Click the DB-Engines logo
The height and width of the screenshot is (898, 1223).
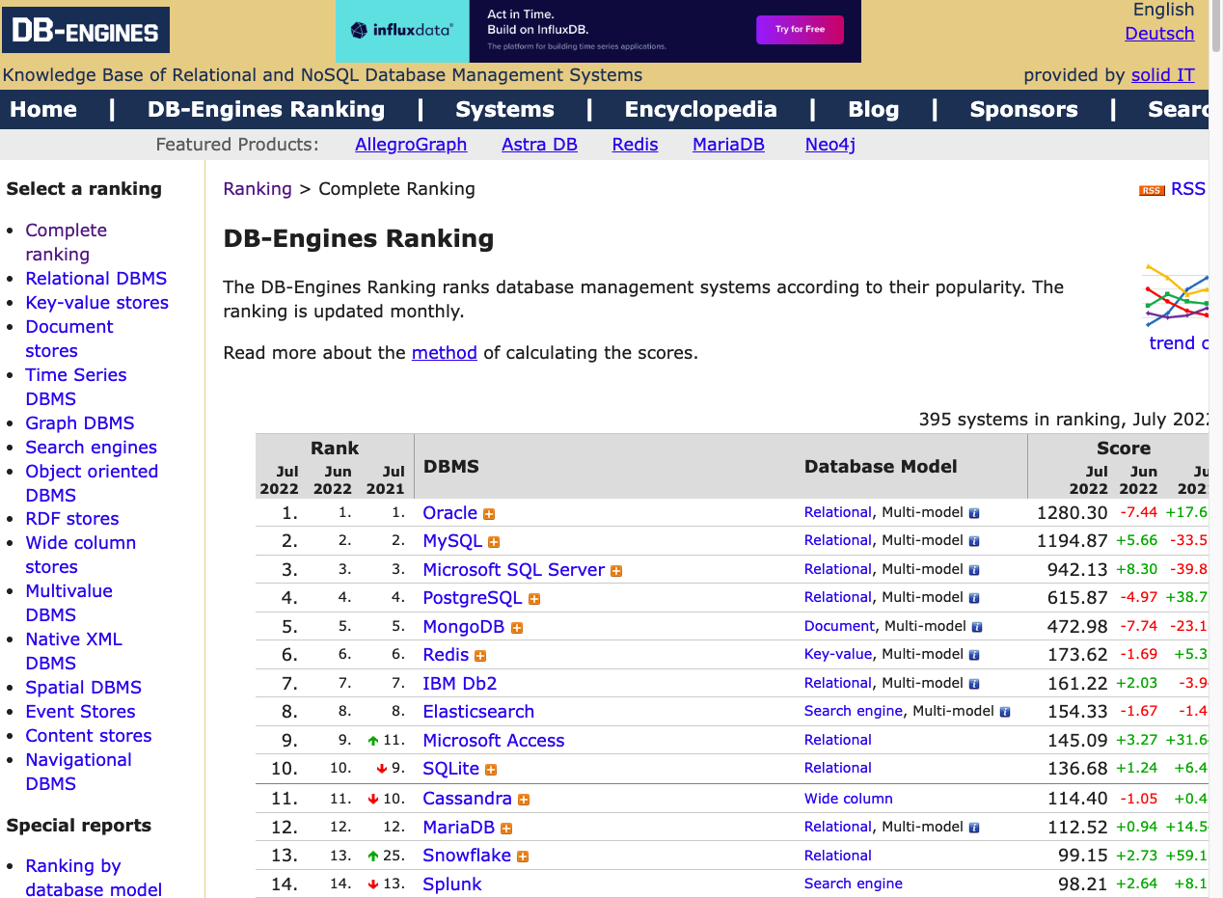[86, 30]
